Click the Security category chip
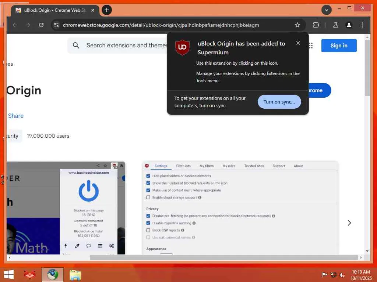Screen dimensions: 377x282 [14, 136]
